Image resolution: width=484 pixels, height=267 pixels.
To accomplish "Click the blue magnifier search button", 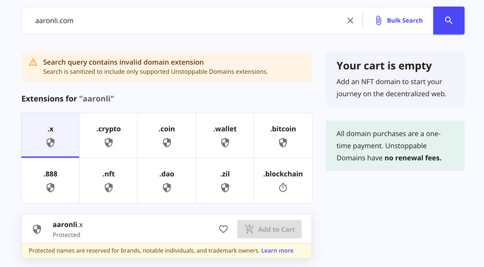I will (449, 21).
